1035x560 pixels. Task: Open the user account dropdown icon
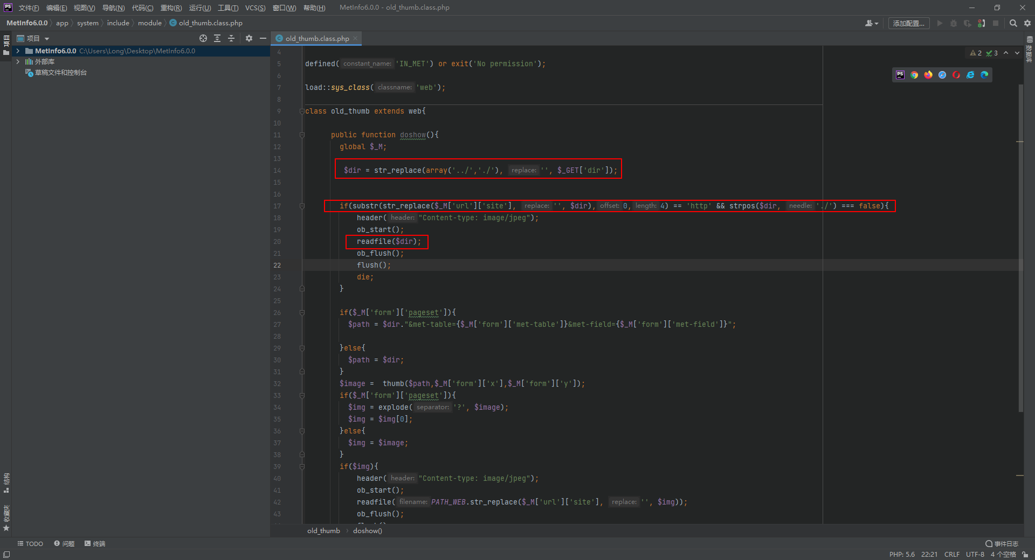[872, 23]
